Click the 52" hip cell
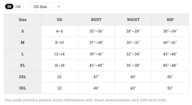 (x=170, y=88)
